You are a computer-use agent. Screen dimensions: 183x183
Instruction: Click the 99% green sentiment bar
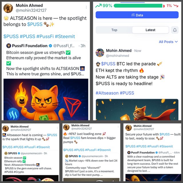138,6
